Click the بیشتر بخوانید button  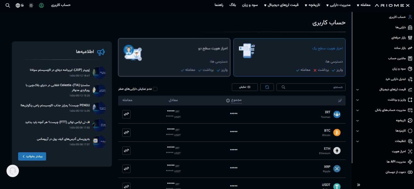coord(32,156)
